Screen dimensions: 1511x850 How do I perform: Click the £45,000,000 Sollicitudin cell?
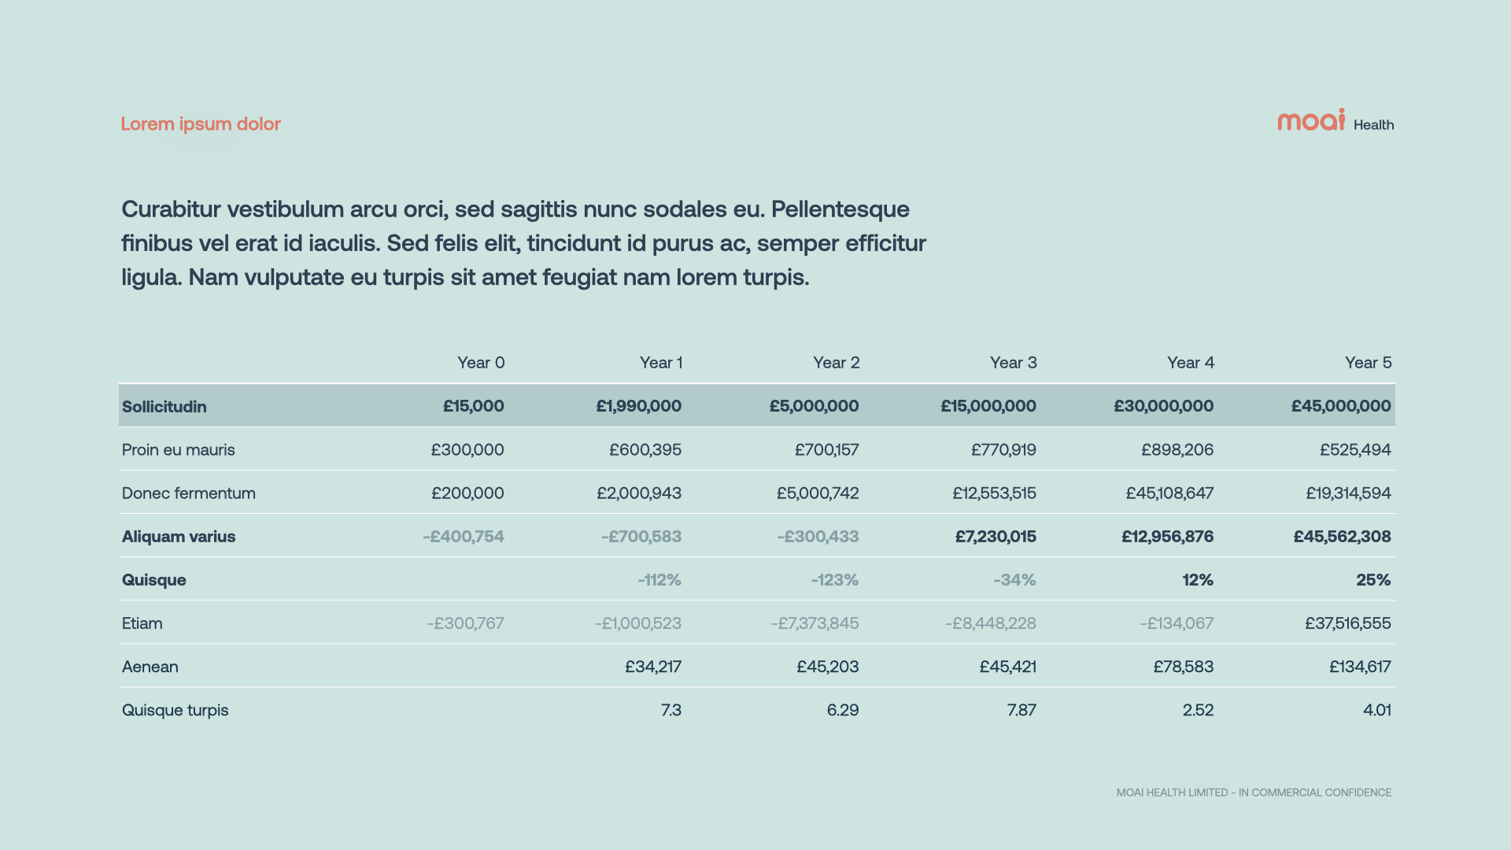(x=1341, y=406)
